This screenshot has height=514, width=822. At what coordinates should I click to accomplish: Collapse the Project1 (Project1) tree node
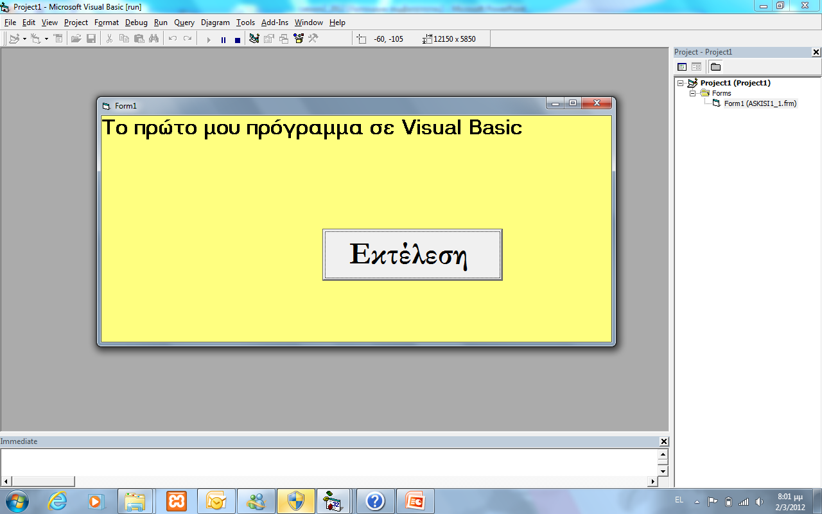681,83
